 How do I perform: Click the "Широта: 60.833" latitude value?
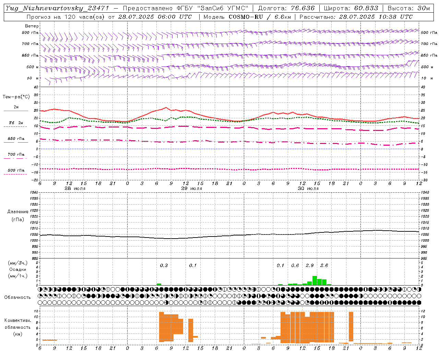(351, 8)
